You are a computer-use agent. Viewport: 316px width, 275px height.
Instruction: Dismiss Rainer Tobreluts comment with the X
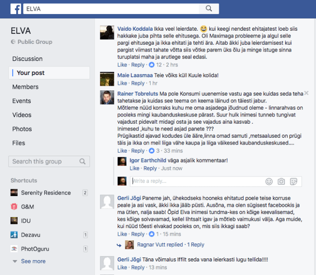tap(307, 93)
